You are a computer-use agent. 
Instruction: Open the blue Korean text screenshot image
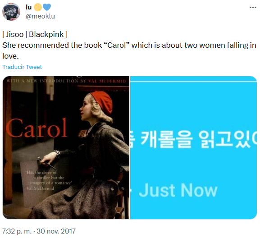(193, 147)
